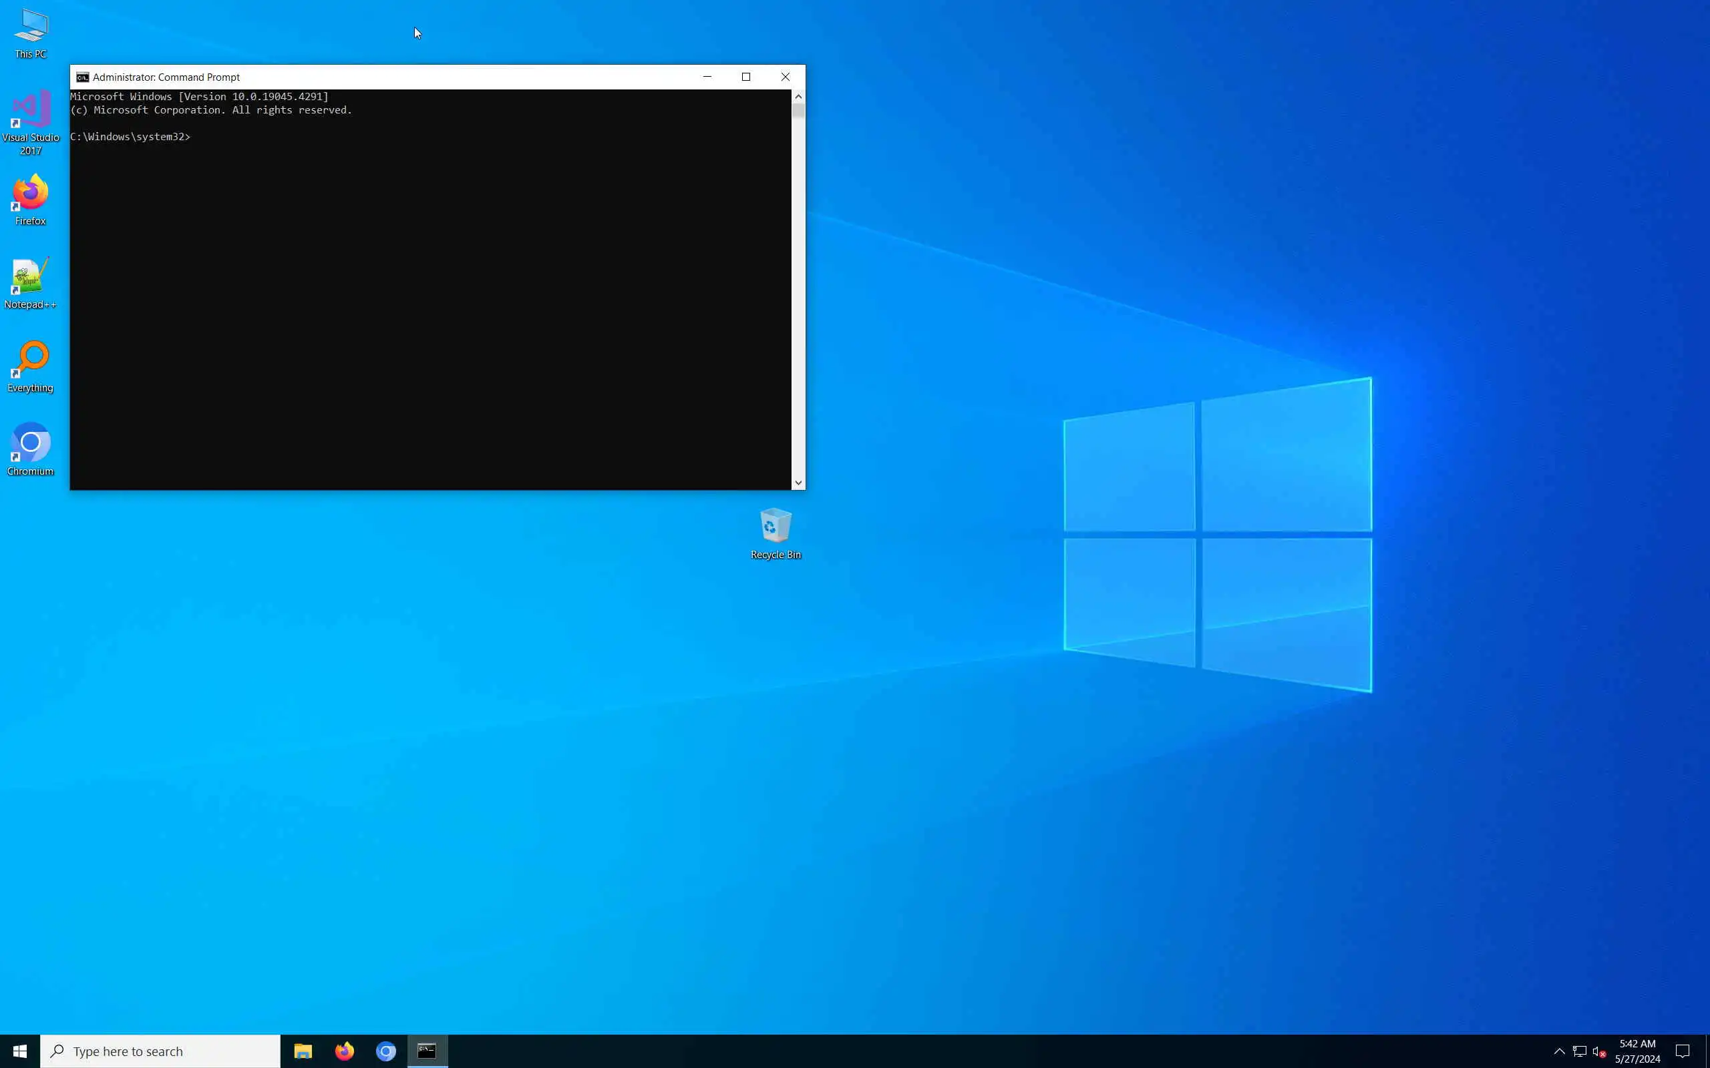
Task: Open the network status tray icon
Action: pyautogui.click(x=1579, y=1051)
